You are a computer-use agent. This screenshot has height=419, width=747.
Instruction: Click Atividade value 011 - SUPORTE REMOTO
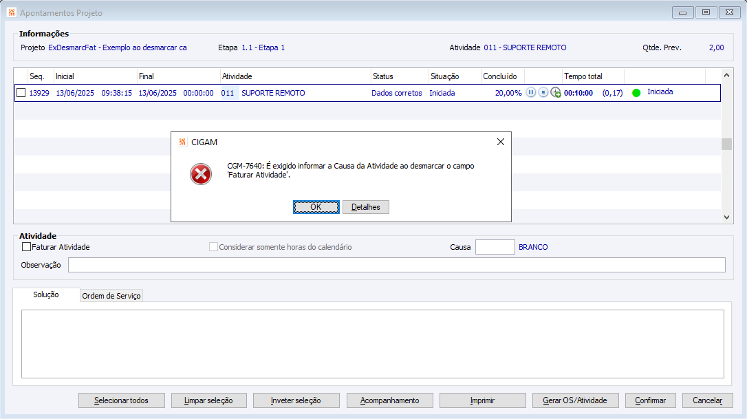pyautogui.click(x=525, y=47)
